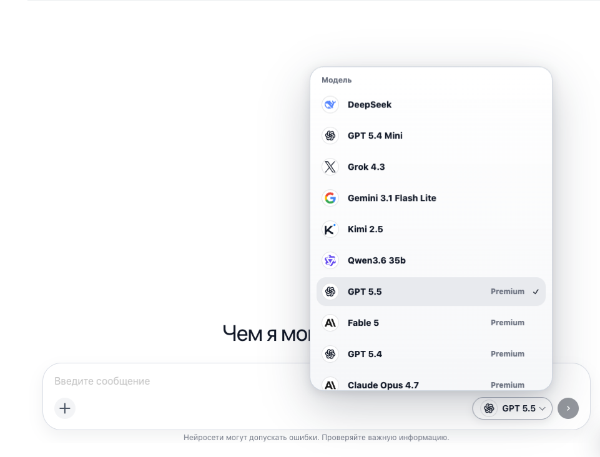Image resolution: width=600 pixels, height=457 pixels.
Task: Click the plus attachment icon
Action: (65, 408)
